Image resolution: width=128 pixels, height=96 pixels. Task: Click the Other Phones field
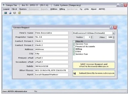pos(52,70)
